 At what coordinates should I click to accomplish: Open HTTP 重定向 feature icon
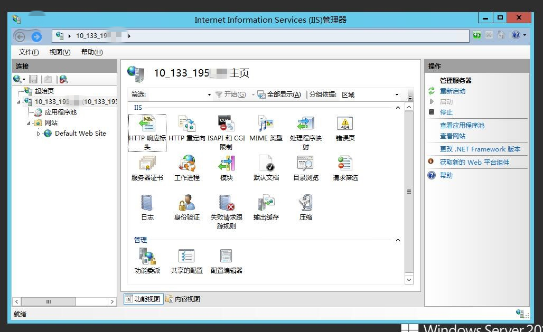tap(186, 129)
